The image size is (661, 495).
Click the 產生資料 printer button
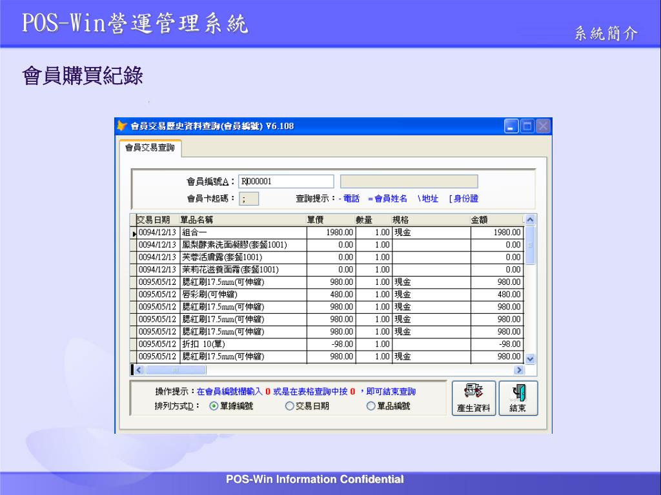[473, 398]
